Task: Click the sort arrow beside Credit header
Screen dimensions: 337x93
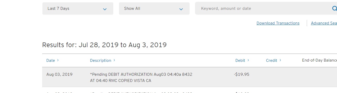Action: click(x=280, y=60)
